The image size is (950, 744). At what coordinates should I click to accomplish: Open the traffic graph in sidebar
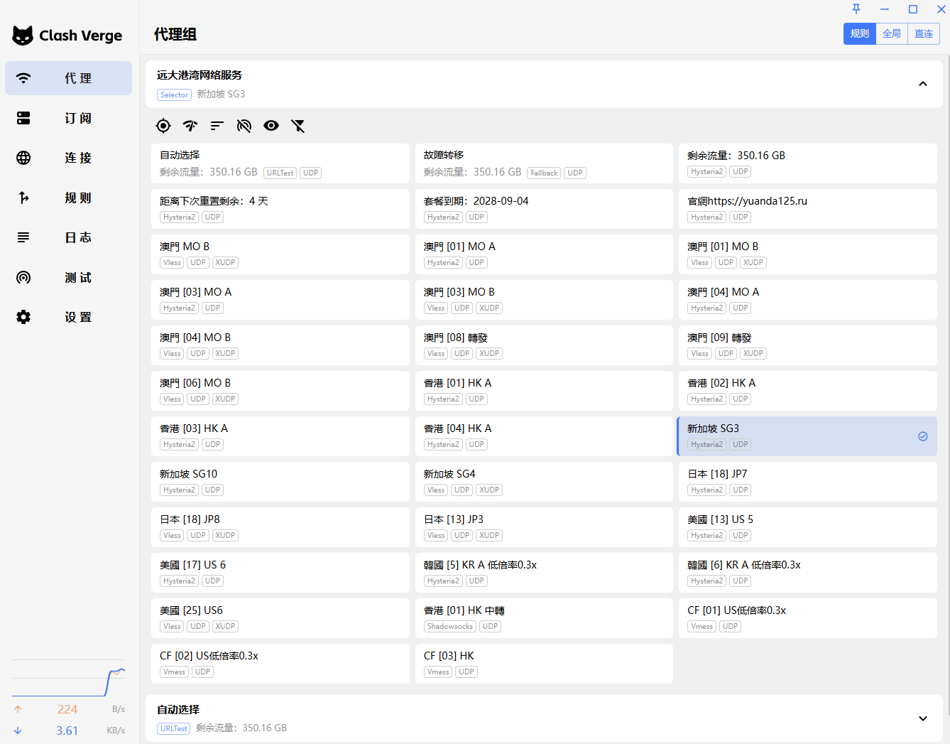point(68,679)
